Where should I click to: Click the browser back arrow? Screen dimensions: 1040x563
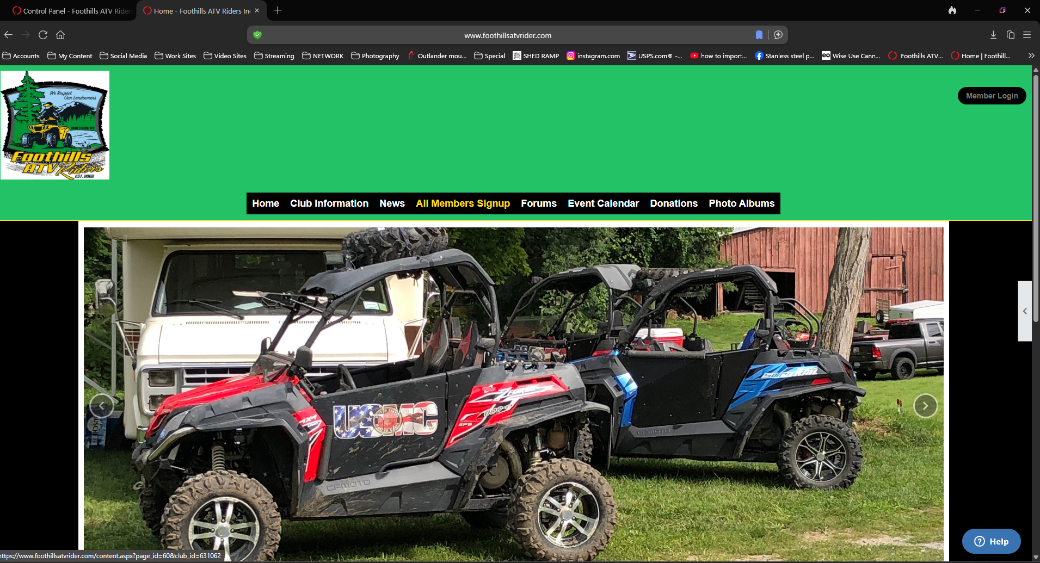tap(8, 35)
